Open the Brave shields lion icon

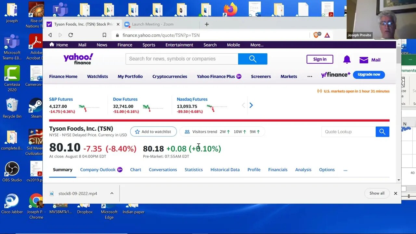316,35
